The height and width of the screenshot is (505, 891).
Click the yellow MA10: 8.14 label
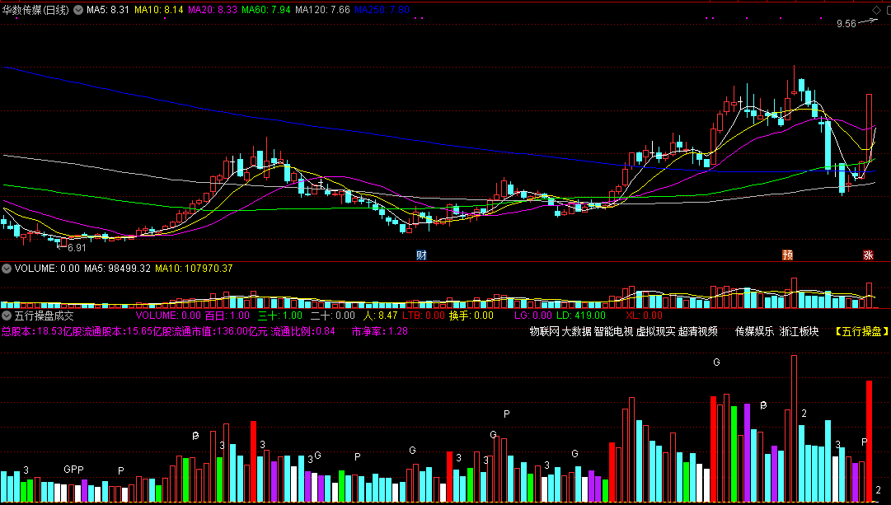pos(158,10)
